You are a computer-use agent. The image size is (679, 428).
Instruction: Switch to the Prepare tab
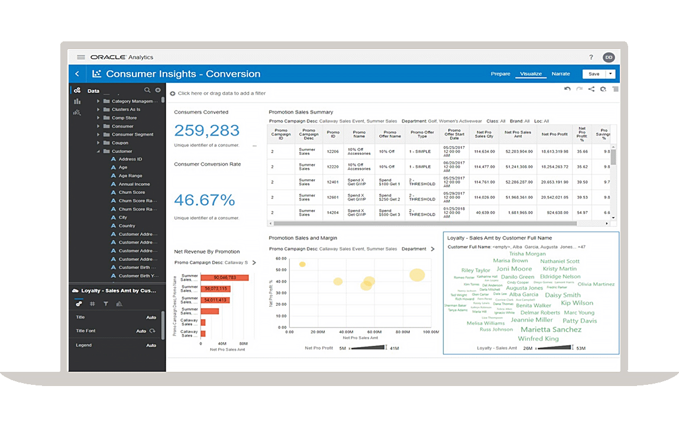tap(500, 74)
